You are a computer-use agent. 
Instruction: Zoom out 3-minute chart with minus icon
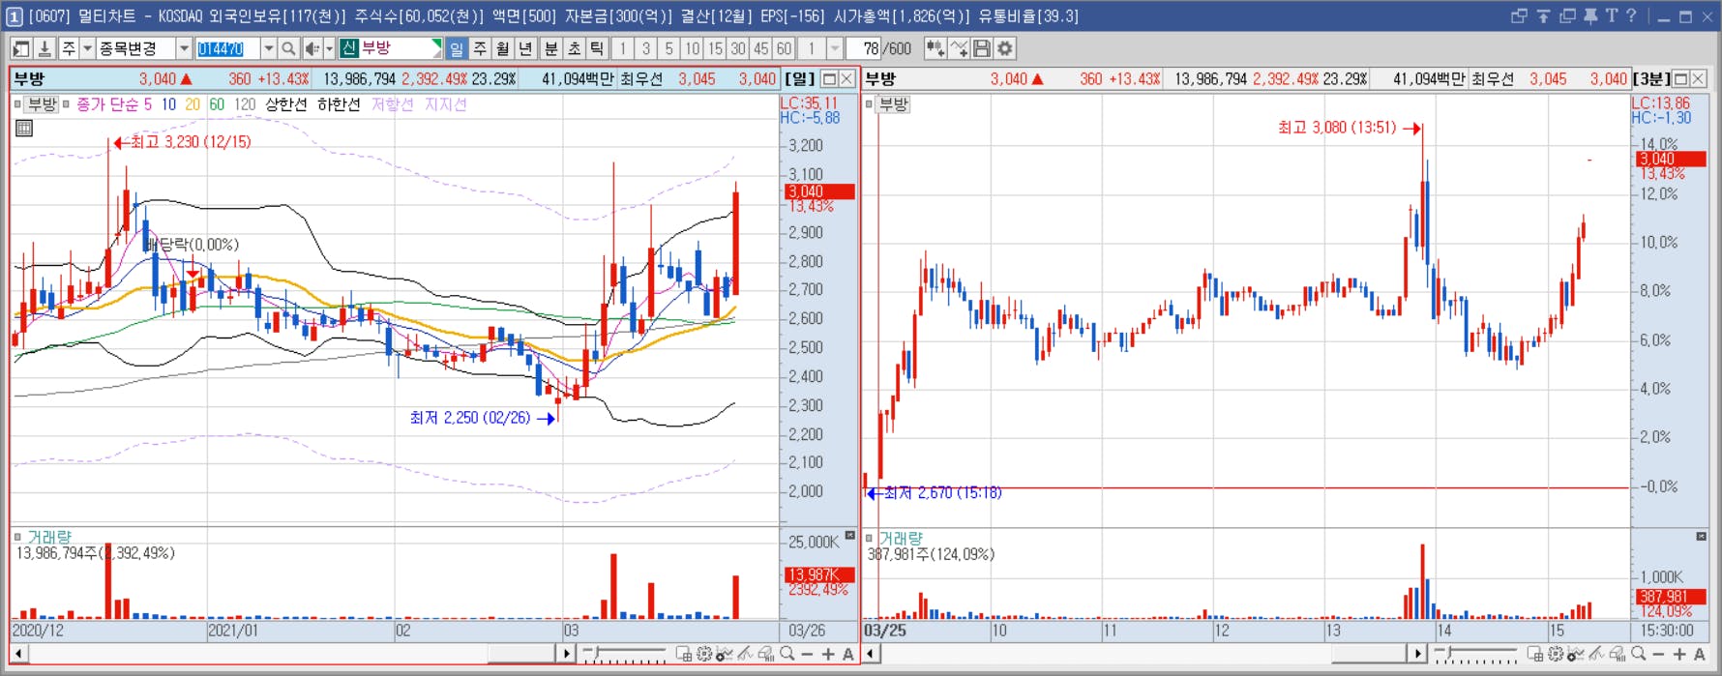coord(1659,655)
